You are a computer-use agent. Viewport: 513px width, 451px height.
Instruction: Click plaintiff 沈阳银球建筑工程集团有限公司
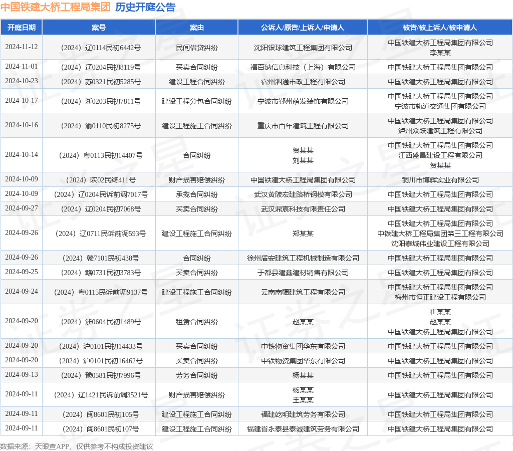tap(303, 48)
